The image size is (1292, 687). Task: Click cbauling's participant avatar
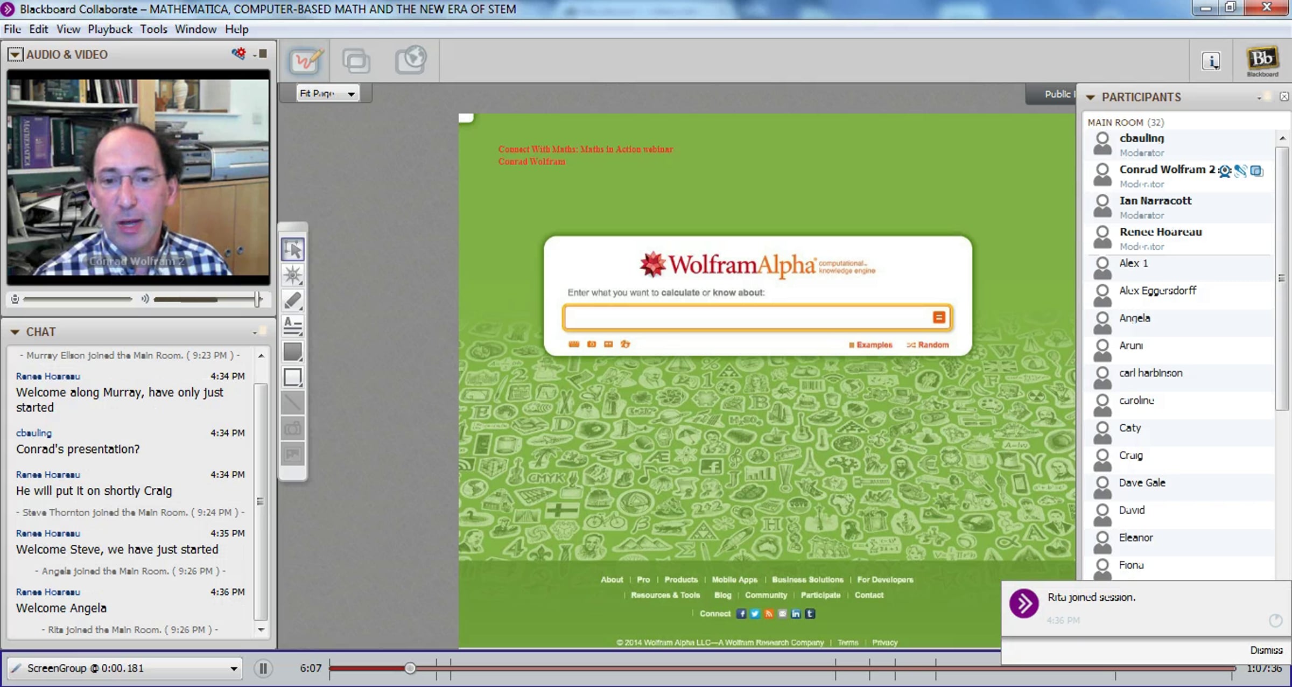pos(1103,144)
